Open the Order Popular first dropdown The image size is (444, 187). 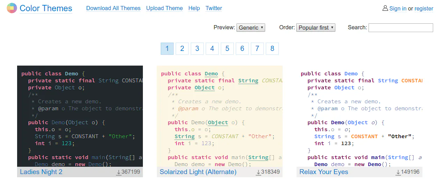click(x=316, y=28)
